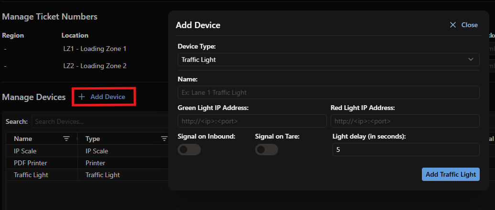Viewport: 495px width, 210px height.
Task: Click the Close link in dialog
Action: [x=469, y=25]
